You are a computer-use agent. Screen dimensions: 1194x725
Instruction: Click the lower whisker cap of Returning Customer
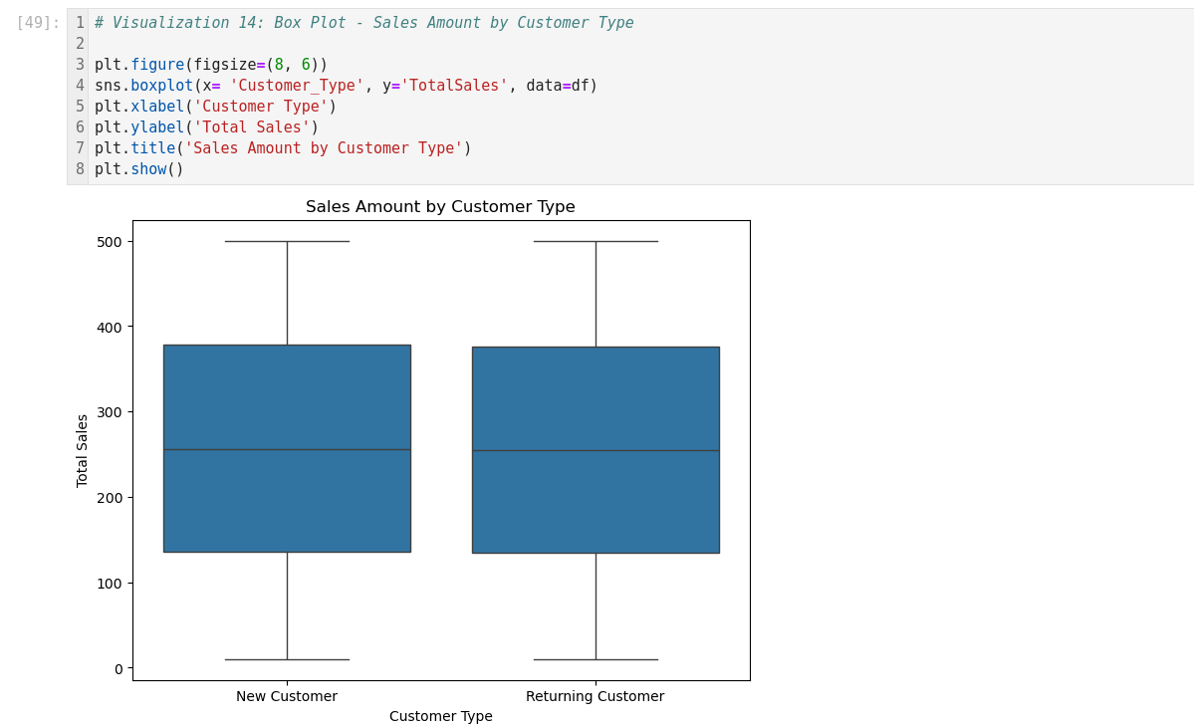pyautogui.click(x=596, y=659)
